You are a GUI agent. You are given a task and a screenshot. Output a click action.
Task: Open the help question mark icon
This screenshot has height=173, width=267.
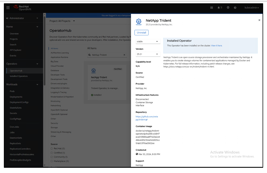[235, 8]
